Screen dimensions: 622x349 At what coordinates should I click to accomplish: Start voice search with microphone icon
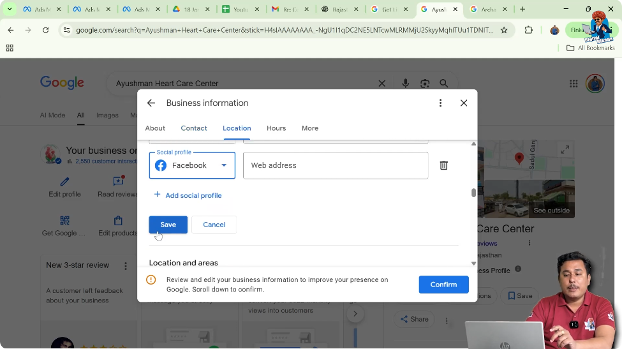pyautogui.click(x=405, y=84)
